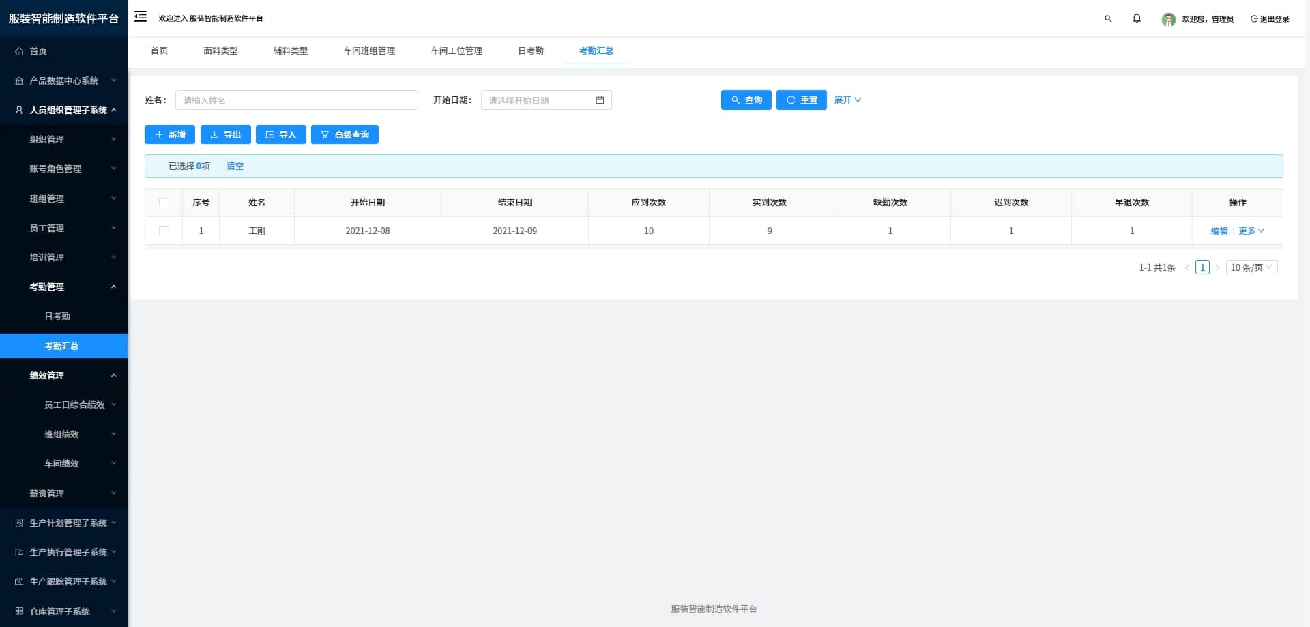Click the 应到次数 column header

tap(648, 203)
